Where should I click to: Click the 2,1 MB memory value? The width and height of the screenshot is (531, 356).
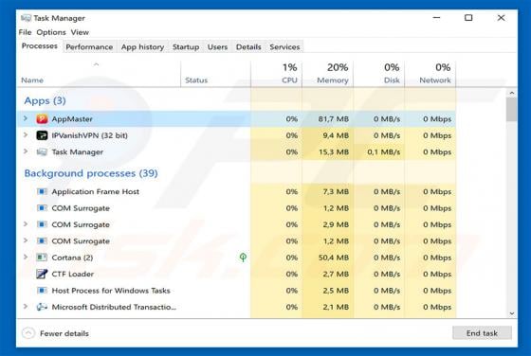[336, 307]
